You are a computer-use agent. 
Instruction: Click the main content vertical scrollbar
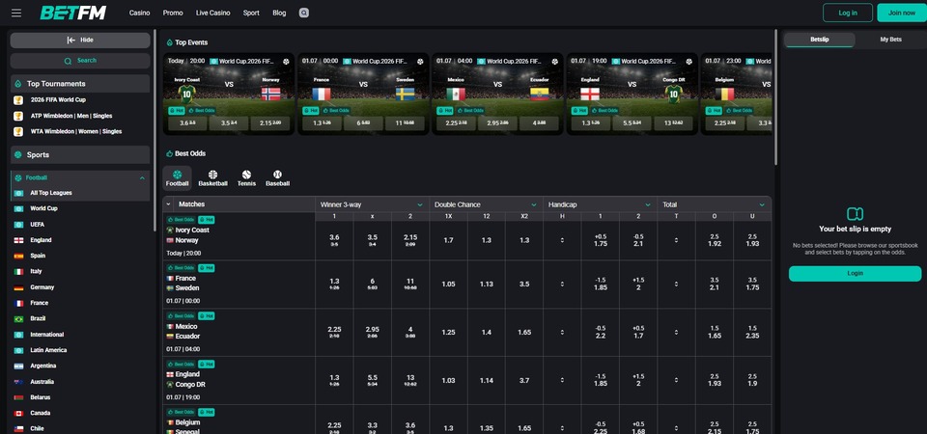coord(775,97)
